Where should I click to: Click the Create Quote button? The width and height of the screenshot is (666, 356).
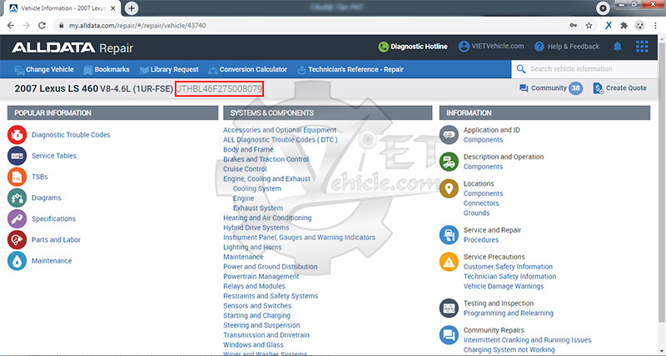[619, 88]
